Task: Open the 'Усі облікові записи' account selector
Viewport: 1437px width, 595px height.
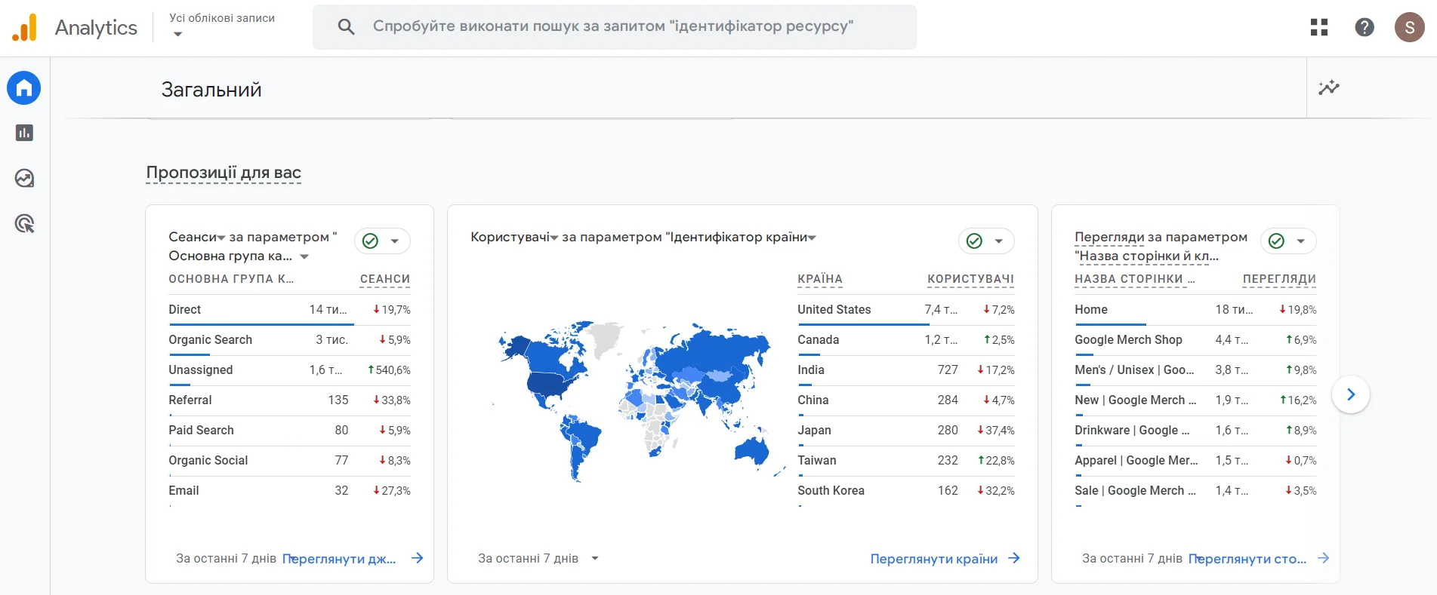Action: (x=221, y=26)
